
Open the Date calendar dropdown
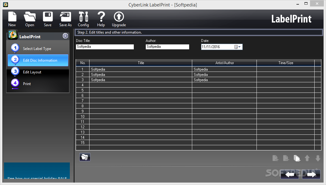237,47
